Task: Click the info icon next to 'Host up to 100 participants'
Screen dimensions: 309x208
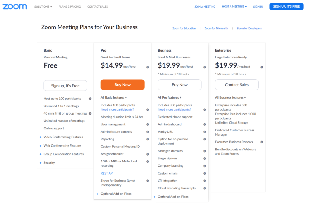Action: 90,99
